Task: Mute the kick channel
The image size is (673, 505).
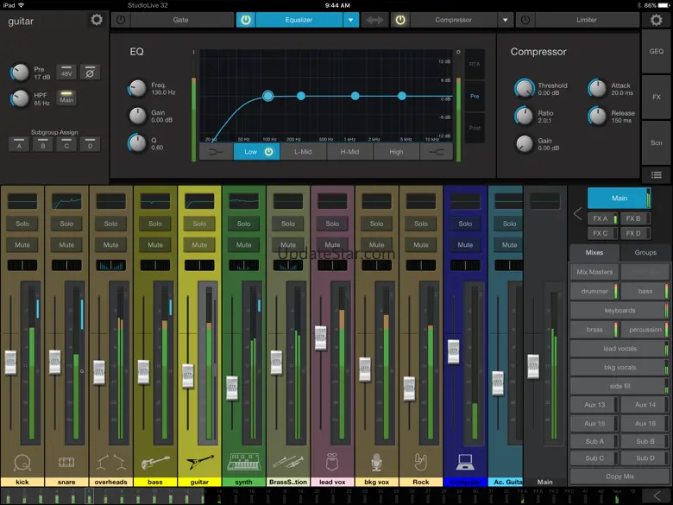Action: [x=22, y=244]
